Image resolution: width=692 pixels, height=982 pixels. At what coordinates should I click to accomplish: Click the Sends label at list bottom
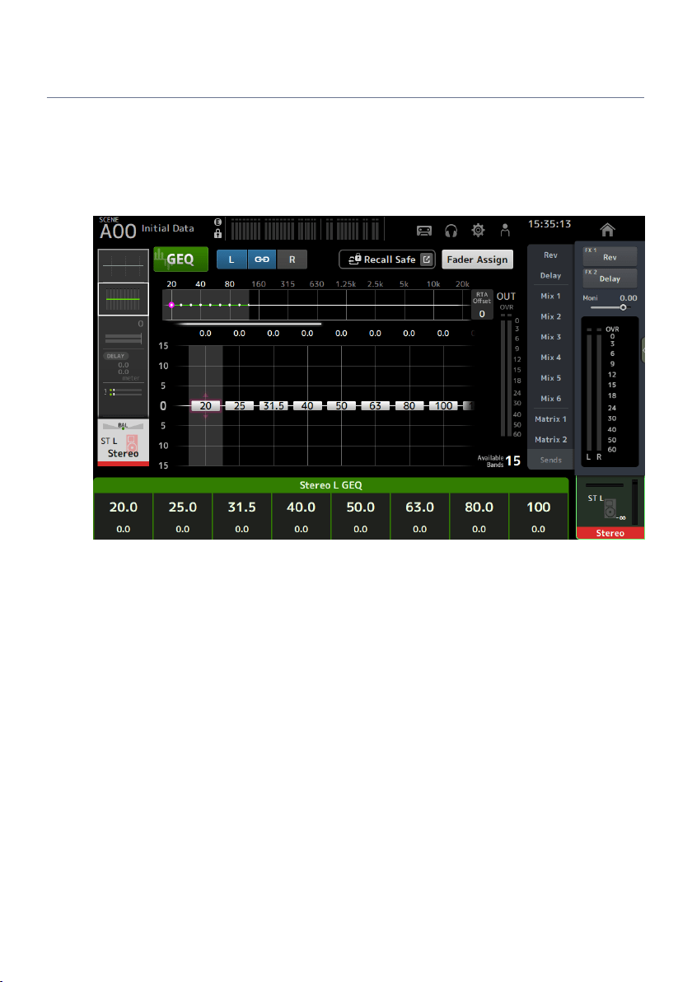[550, 460]
